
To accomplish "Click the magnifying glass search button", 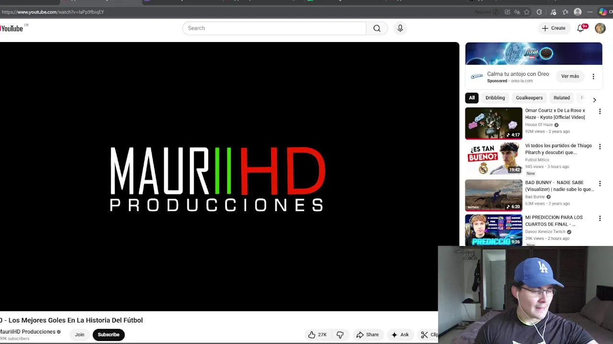I will pos(377,28).
